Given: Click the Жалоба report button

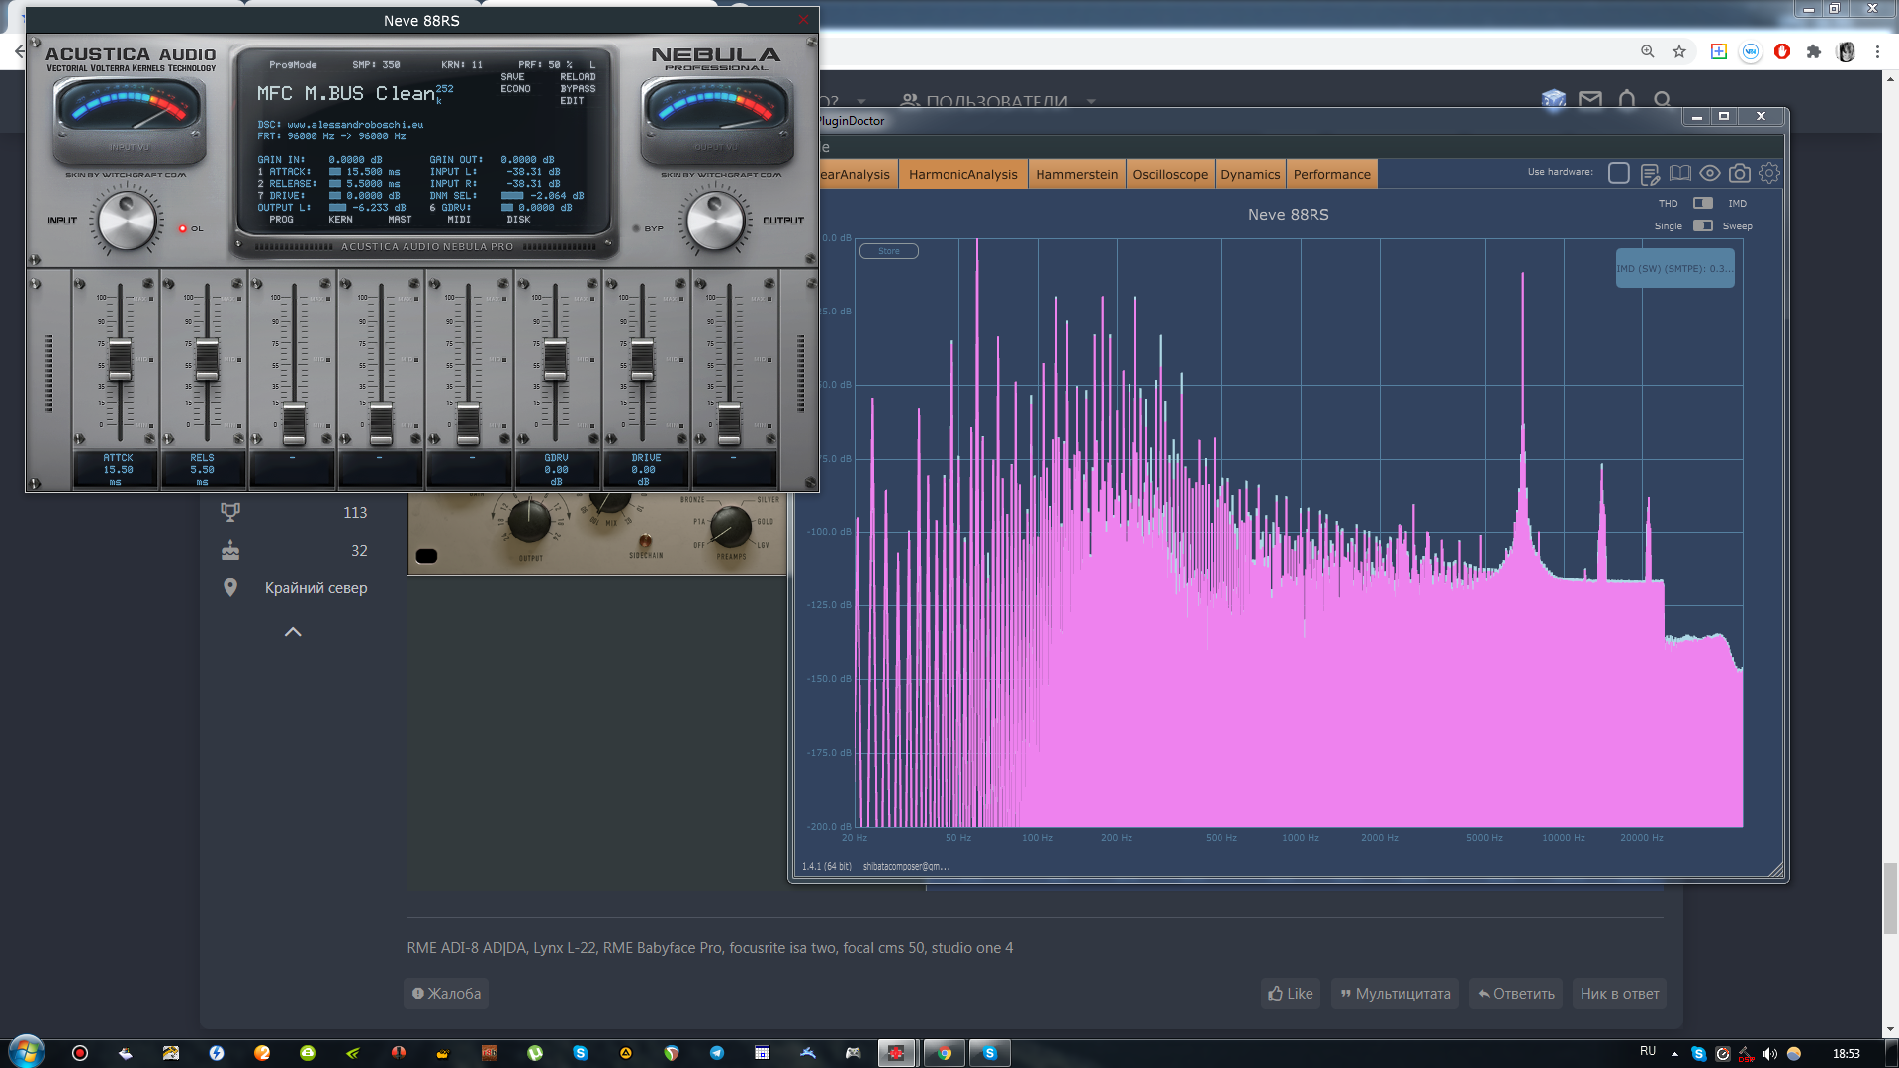Looking at the screenshot, I should coord(446,994).
